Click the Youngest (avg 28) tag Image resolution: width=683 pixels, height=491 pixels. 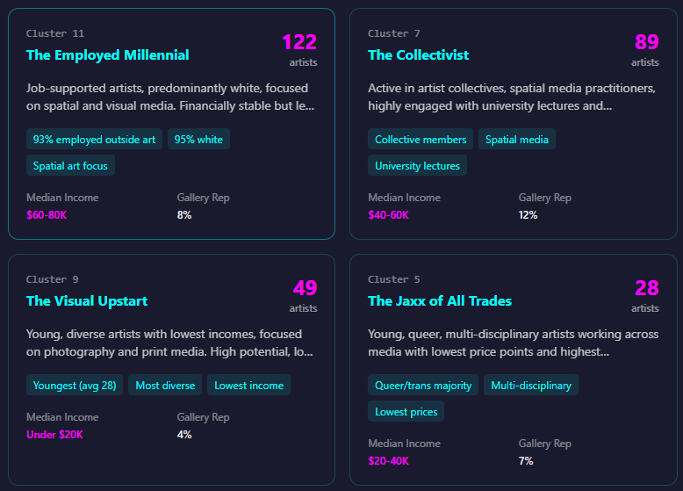coord(75,385)
